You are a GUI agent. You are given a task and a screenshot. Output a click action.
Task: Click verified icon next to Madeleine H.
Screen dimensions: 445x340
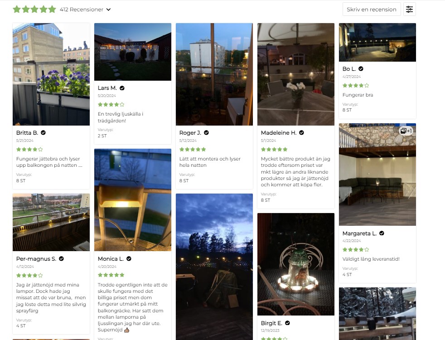point(301,132)
